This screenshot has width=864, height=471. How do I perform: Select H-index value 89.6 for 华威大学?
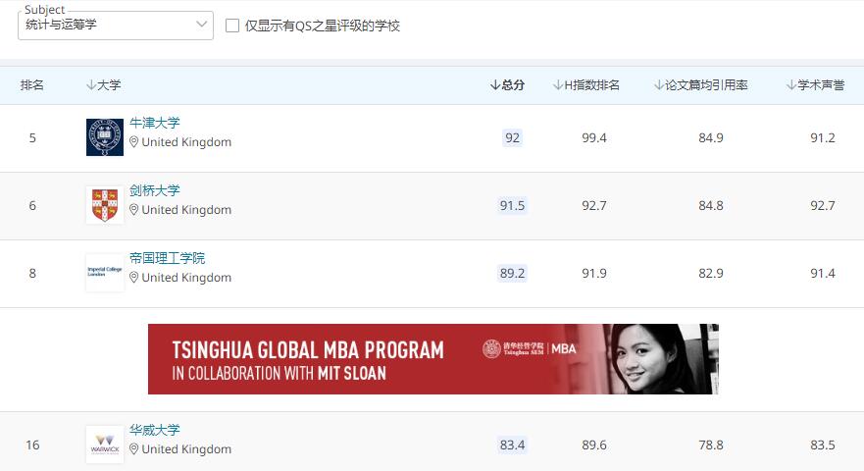[x=594, y=445]
